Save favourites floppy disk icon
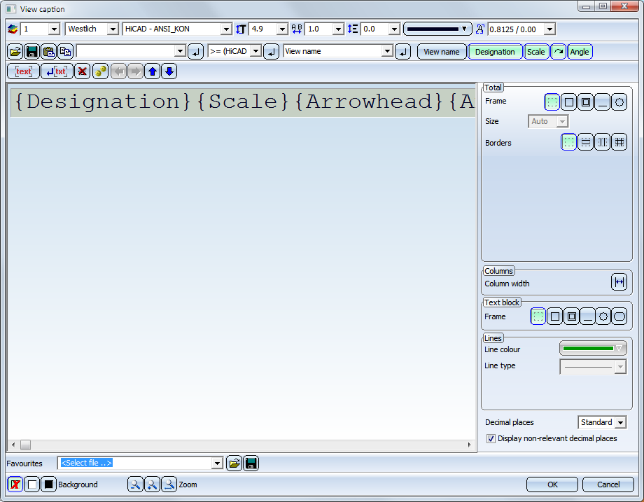644x502 pixels. coord(251,463)
